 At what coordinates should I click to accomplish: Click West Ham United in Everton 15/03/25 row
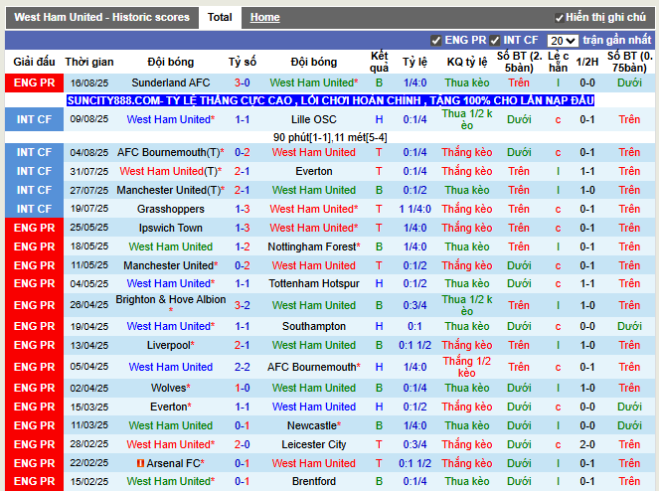[314, 407]
